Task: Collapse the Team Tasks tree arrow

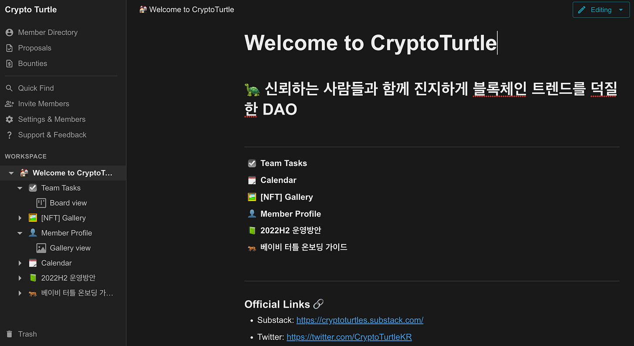Action: [x=20, y=188]
